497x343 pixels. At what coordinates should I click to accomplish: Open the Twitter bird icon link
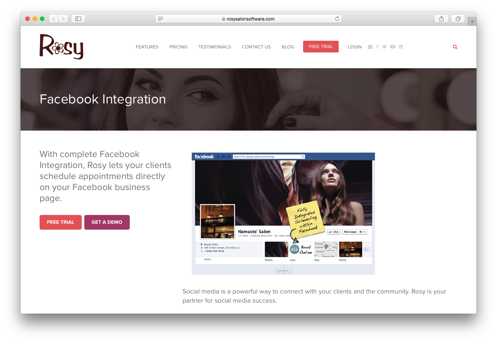click(384, 47)
